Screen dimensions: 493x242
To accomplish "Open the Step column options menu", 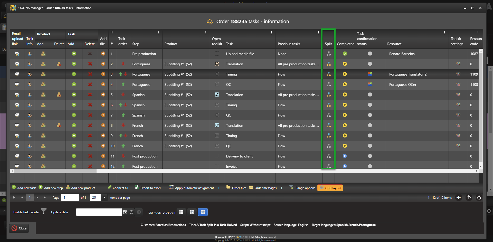I will pyautogui.click(x=158, y=33).
